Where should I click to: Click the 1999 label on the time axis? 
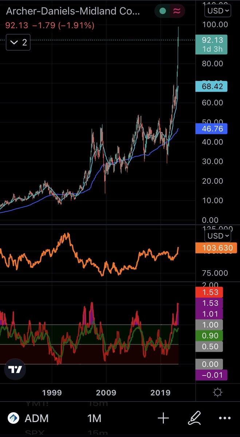pos(52,393)
